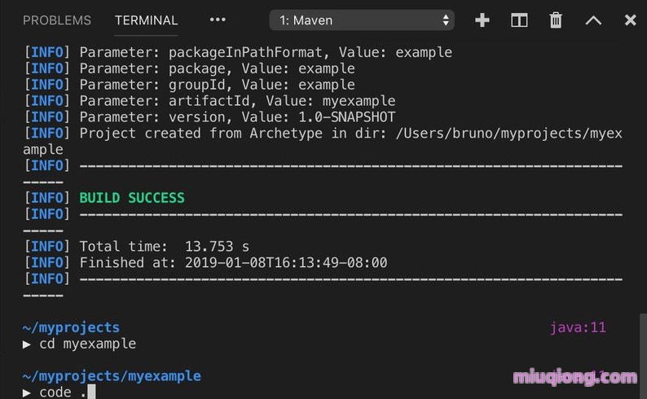Open the panel overflow ellipsis menu
Screen dimensions: 647x399
coord(218,20)
